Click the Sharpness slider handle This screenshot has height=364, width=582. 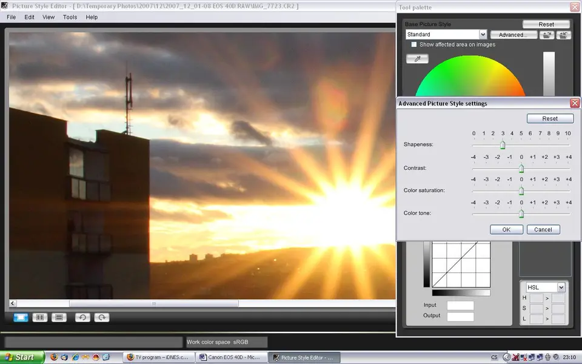click(503, 145)
